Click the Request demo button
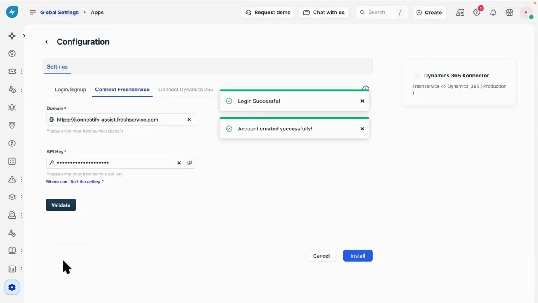 pos(268,12)
